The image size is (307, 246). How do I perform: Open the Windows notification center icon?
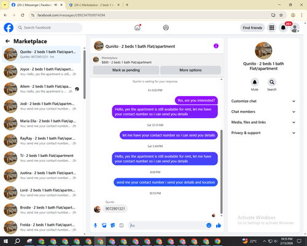pyautogui.click(x=299, y=241)
